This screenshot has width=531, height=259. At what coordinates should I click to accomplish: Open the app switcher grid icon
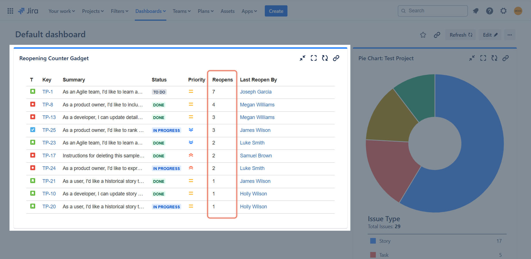point(10,11)
